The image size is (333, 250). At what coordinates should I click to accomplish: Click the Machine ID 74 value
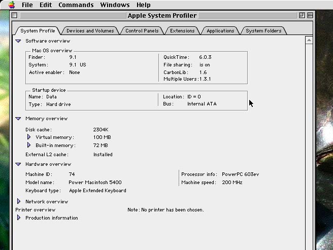(x=72, y=174)
